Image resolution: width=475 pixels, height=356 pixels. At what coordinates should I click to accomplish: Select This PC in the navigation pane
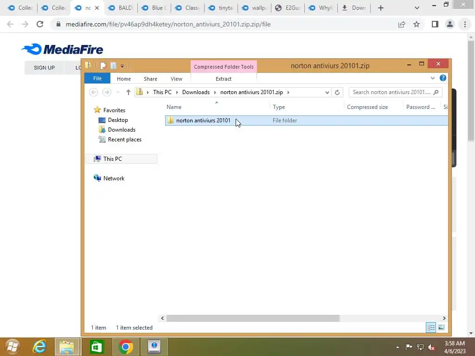[112, 159]
